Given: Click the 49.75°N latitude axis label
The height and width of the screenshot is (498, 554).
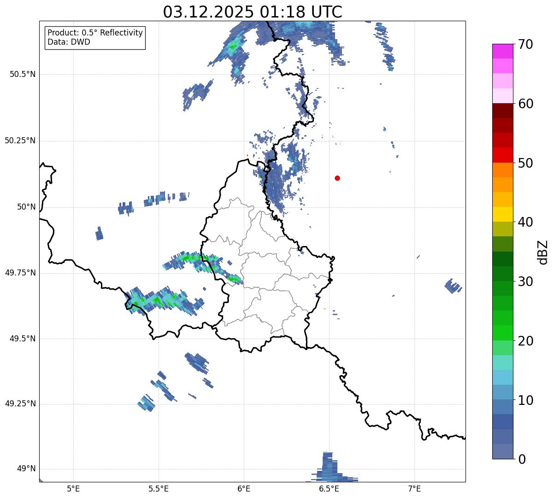Looking at the screenshot, I should tap(20, 273).
